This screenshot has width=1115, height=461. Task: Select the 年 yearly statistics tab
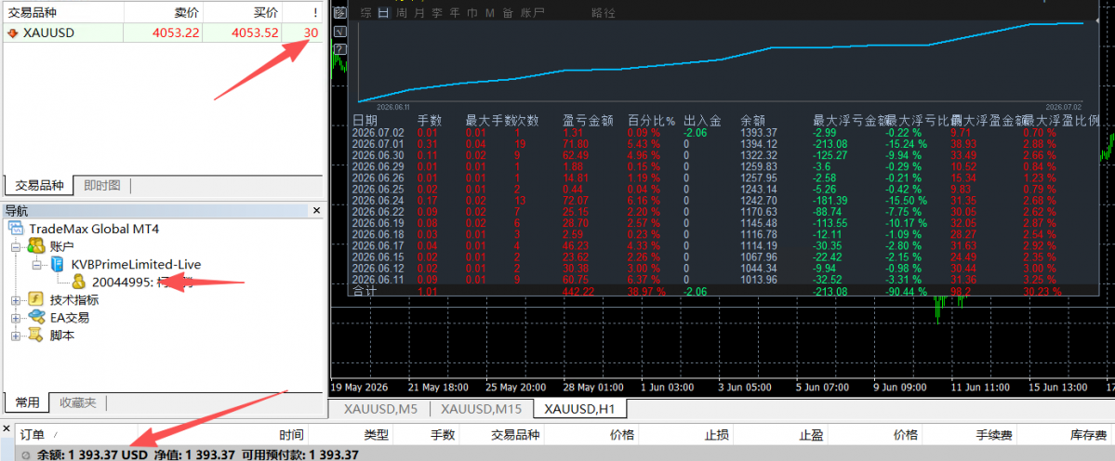click(455, 12)
